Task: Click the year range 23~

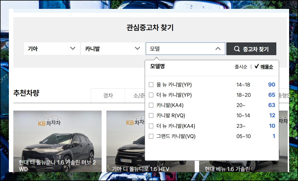Action: pyautogui.click(x=241, y=126)
